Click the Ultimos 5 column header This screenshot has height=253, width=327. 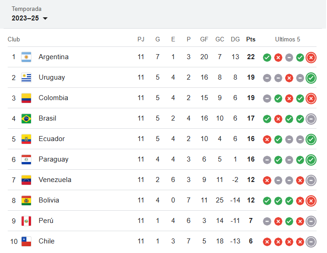tap(287, 39)
